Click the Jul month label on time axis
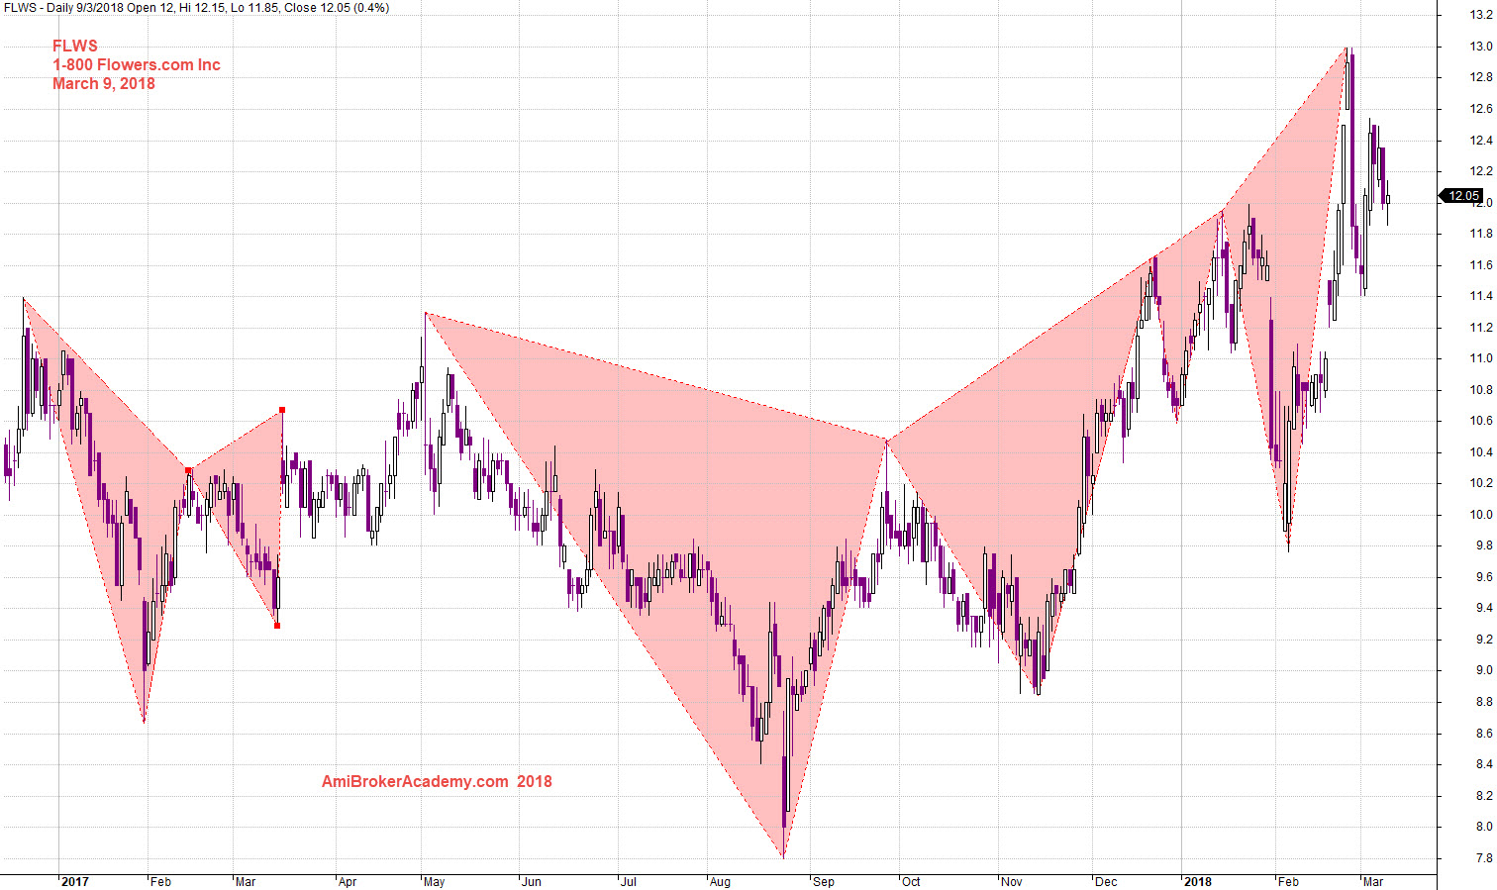 629,882
